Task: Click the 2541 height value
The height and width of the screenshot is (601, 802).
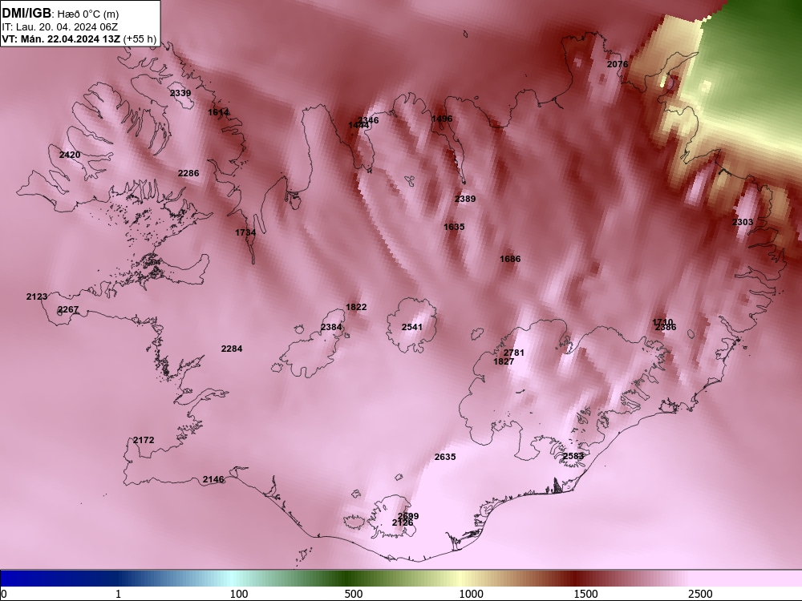Action: coord(411,327)
